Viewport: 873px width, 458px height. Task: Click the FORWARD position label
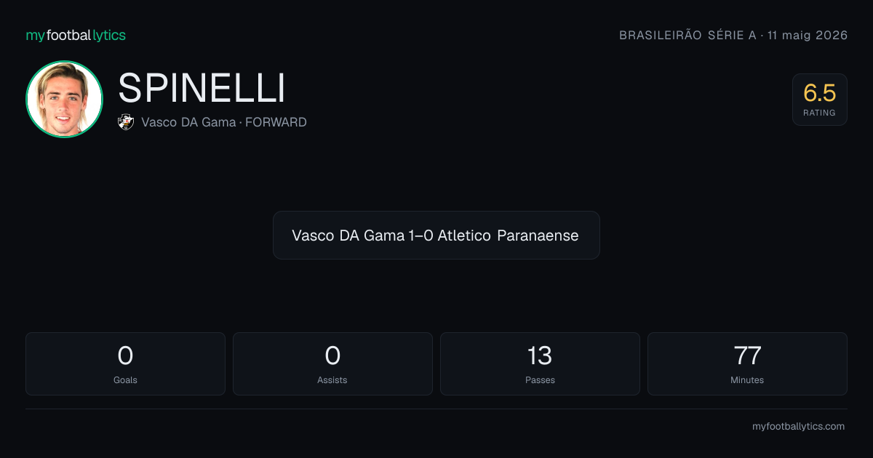click(276, 122)
